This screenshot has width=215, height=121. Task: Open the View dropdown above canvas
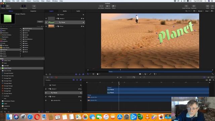(207, 11)
